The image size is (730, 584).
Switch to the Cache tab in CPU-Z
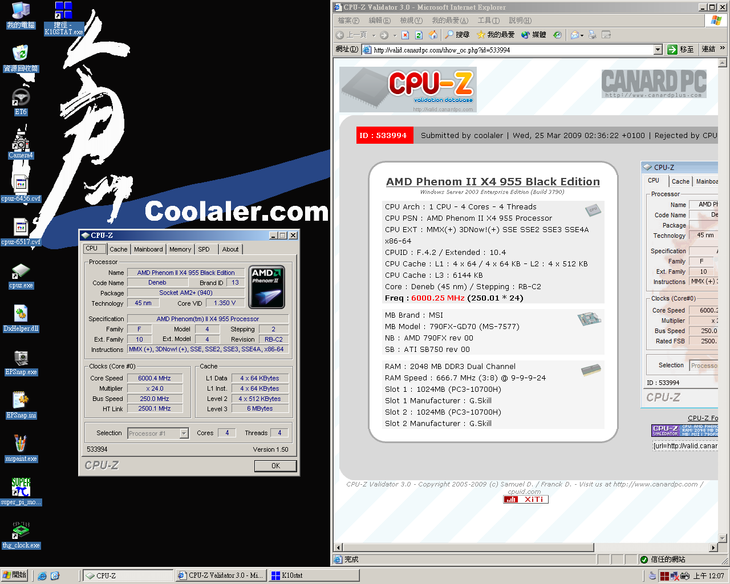(119, 249)
